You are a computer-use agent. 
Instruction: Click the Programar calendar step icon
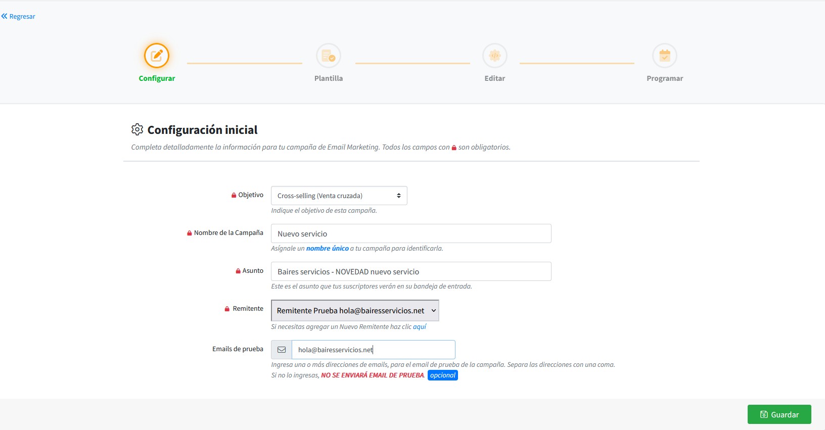(x=665, y=56)
